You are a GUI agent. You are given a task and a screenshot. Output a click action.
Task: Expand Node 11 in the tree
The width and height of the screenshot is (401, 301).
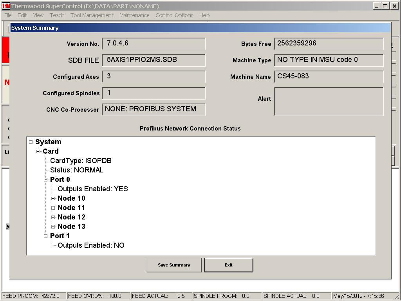(53, 208)
